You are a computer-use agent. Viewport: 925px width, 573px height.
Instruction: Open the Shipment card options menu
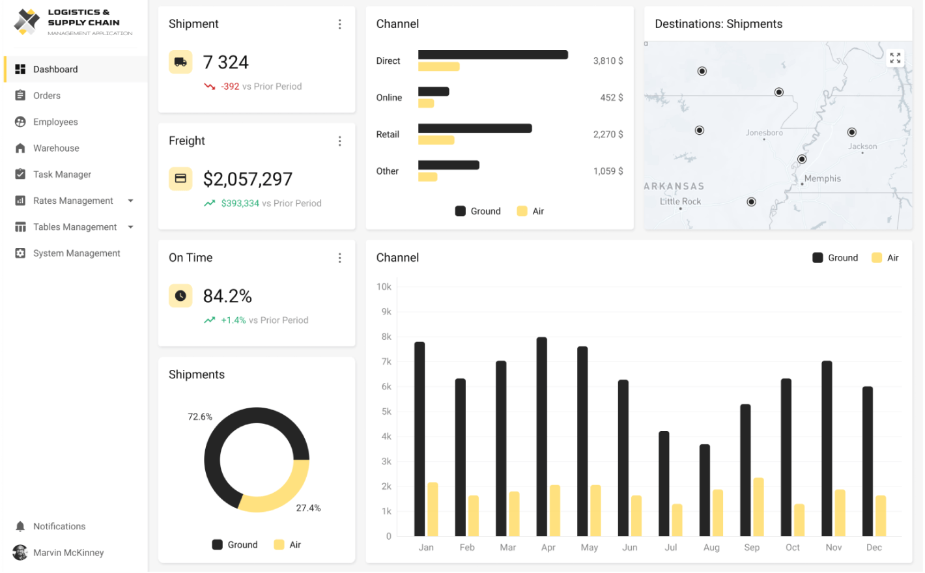(x=339, y=23)
